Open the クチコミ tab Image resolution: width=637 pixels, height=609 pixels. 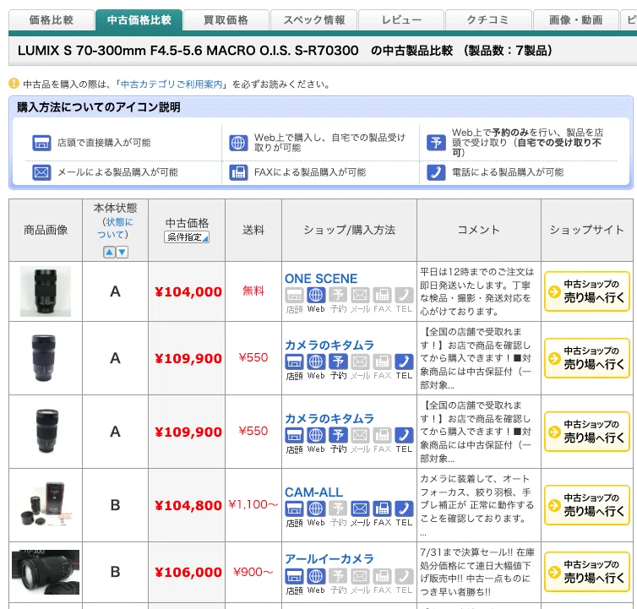[488, 20]
